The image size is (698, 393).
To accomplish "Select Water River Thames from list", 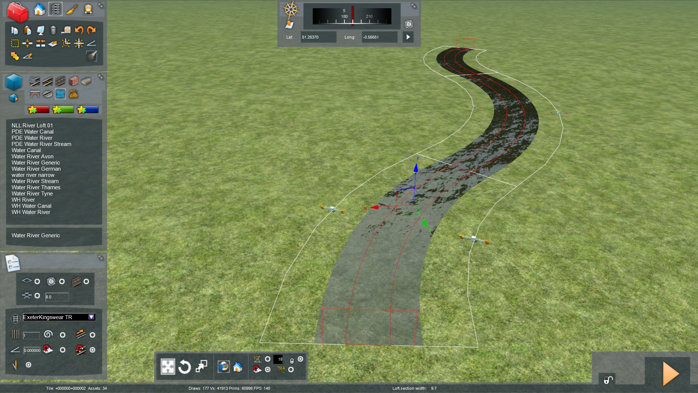I will tap(36, 187).
